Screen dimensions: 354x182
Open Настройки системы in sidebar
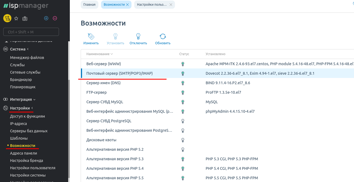[x=28, y=175]
